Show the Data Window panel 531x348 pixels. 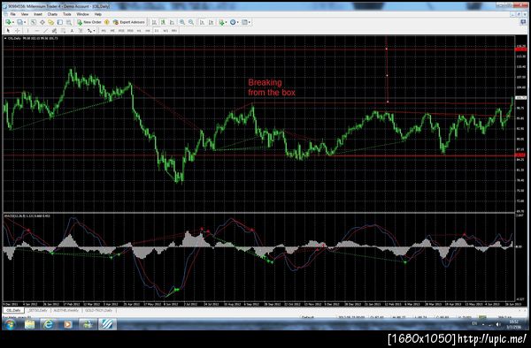[x=42, y=22]
